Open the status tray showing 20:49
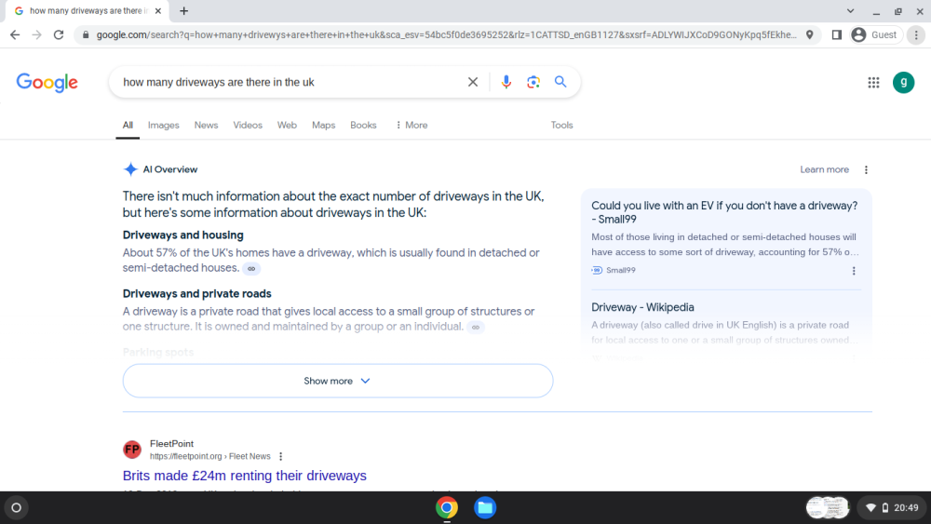Screen dimensions: 931x524 (893, 507)
